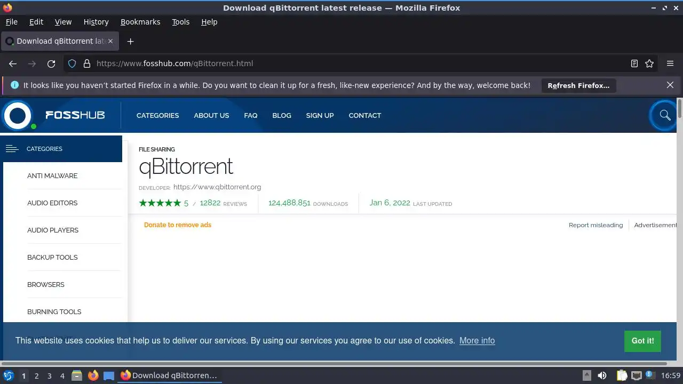Image resolution: width=683 pixels, height=384 pixels.
Task: Dismiss the Refresh Firefox notification bar
Action: (670, 85)
